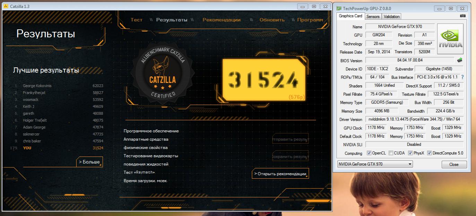The height and width of the screenshot is (216, 476).
Task: Click Тестирование видеокарты details line
Action: click(151, 156)
